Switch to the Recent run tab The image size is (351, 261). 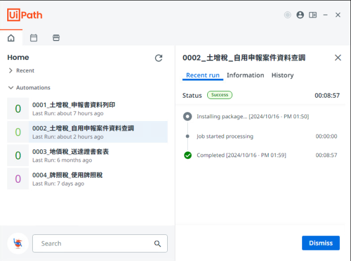203,75
